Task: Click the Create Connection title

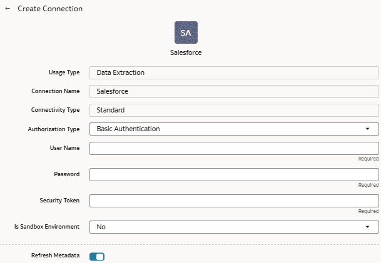Action: click(x=50, y=9)
